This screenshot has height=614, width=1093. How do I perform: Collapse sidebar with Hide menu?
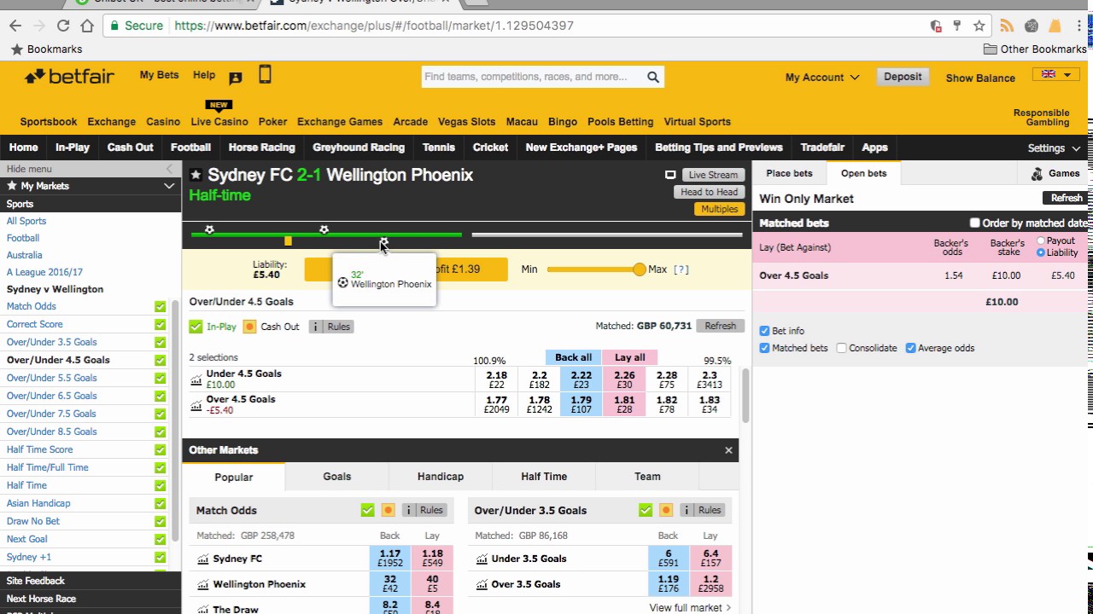click(x=90, y=169)
